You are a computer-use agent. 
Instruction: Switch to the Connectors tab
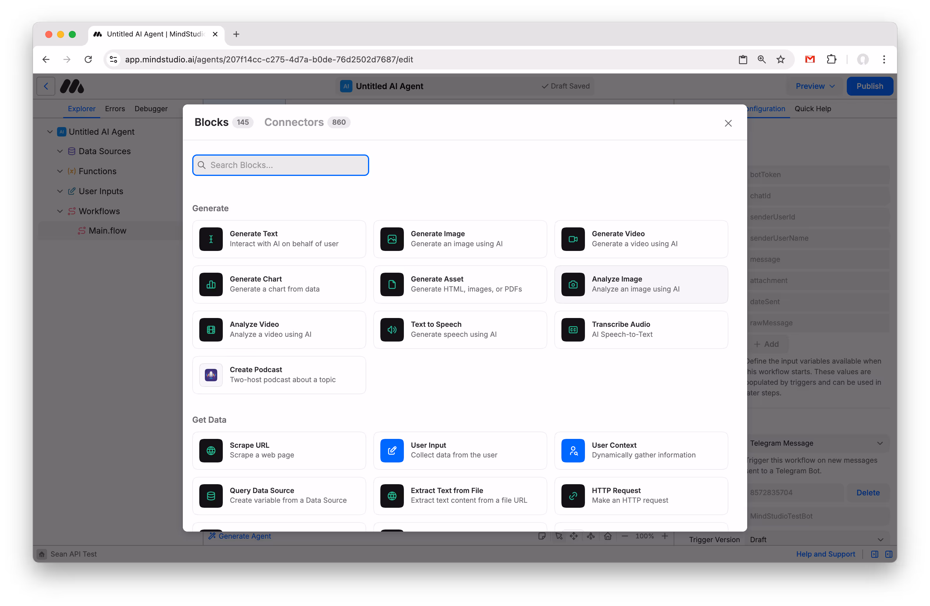coord(294,122)
